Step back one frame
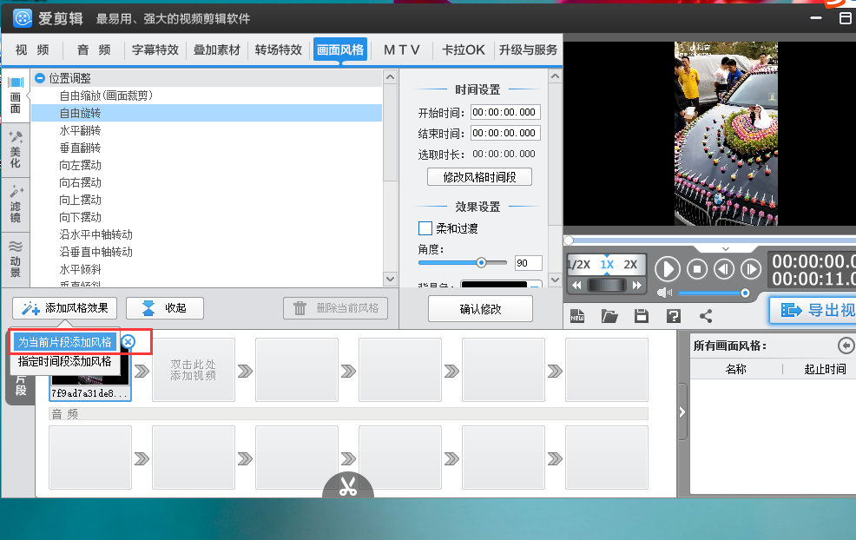This screenshot has width=856, height=540. click(x=724, y=269)
